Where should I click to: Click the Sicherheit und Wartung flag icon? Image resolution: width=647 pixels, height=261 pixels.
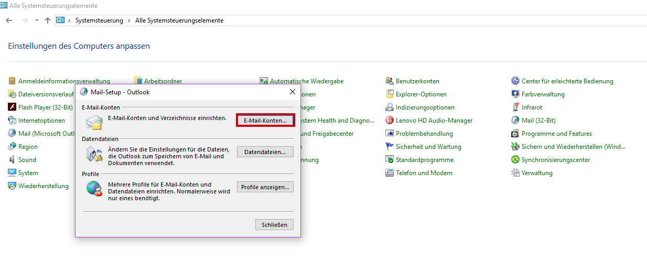point(390,147)
